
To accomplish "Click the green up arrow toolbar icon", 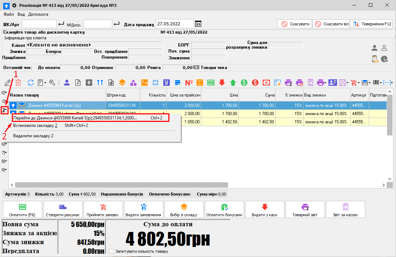I will point(233,83).
